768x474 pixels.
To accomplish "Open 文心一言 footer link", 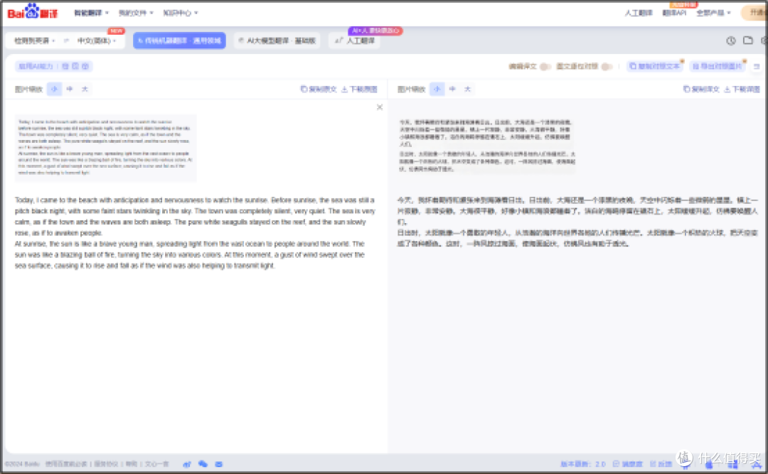I will [156, 464].
